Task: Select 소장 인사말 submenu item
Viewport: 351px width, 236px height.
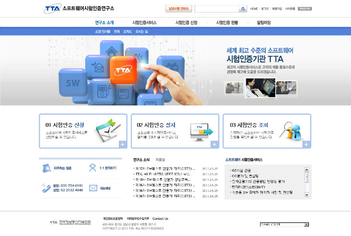Action: pos(102,32)
